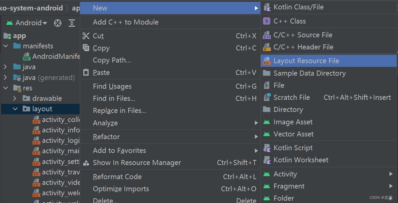Click the clipboard icon beside Paste

(86, 72)
